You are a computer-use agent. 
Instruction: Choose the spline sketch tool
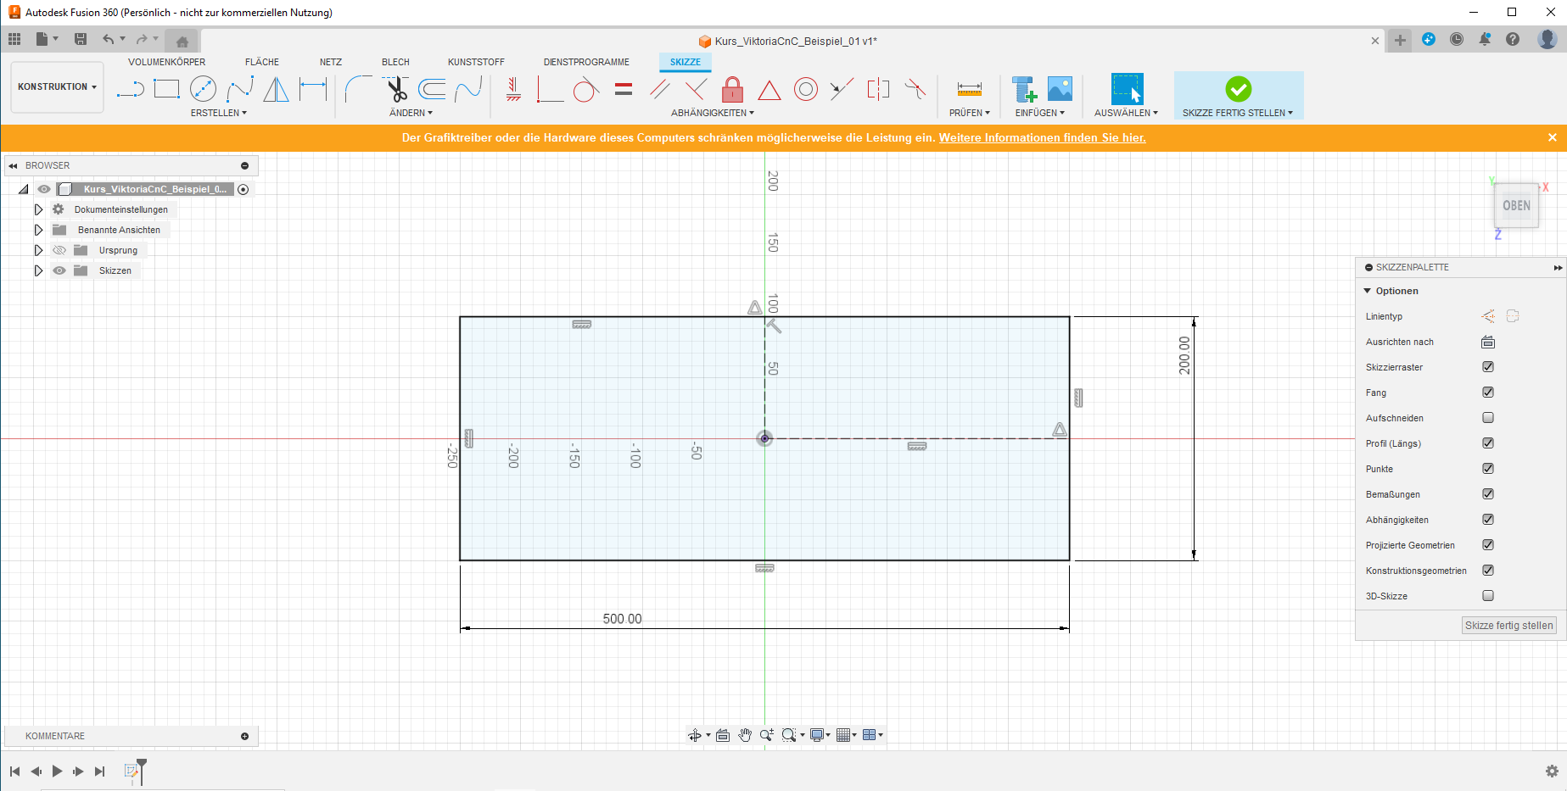coord(240,89)
